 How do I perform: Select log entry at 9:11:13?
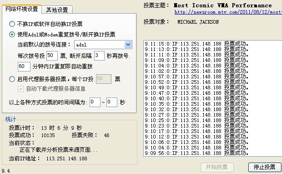click(196, 49)
